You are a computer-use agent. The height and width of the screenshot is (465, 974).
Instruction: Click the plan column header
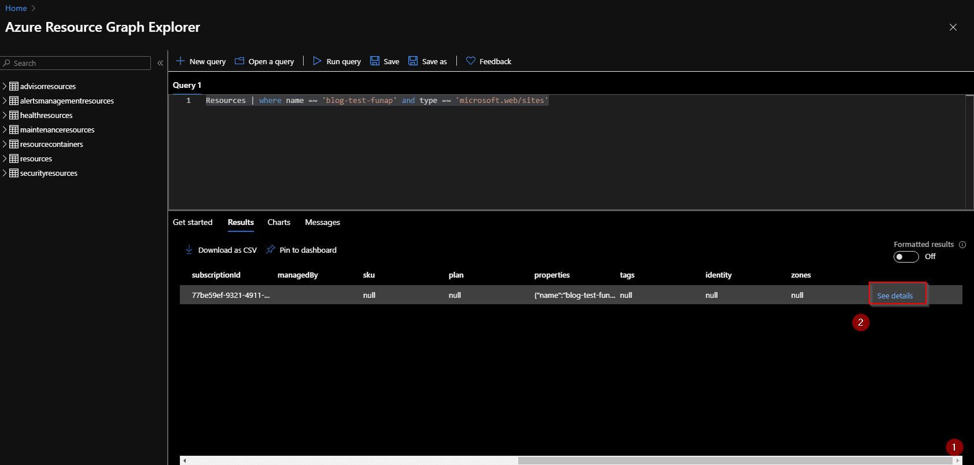click(456, 275)
